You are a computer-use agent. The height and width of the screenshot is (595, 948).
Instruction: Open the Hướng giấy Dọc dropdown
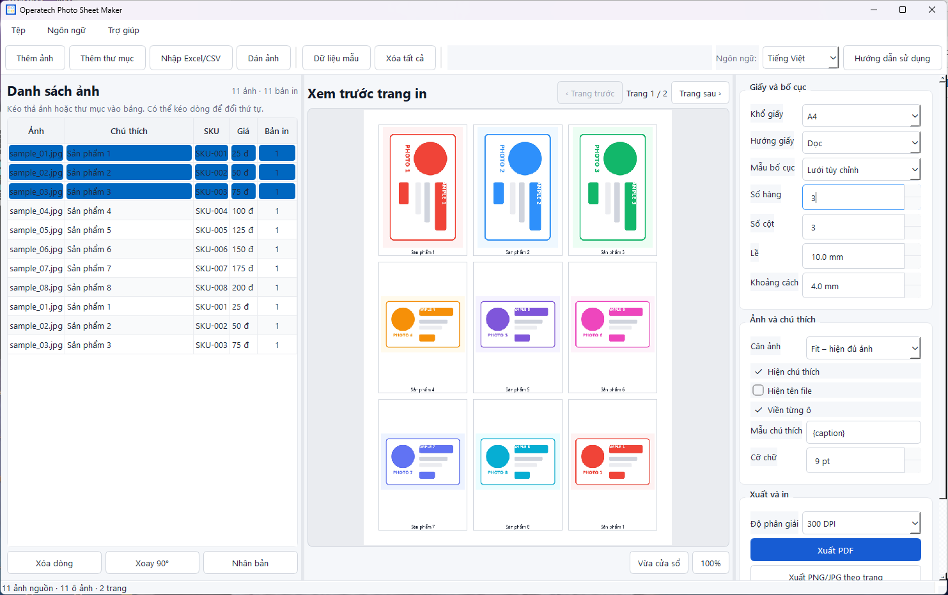(x=861, y=143)
